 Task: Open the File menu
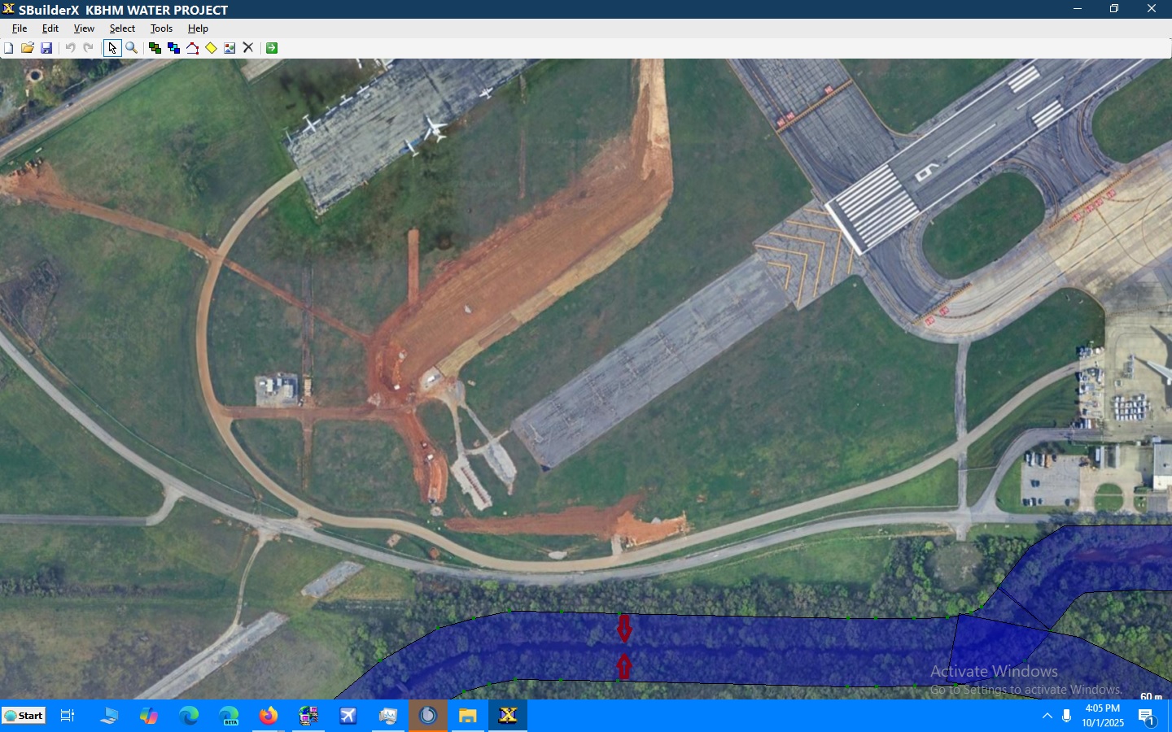pyautogui.click(x=20, y=28)
